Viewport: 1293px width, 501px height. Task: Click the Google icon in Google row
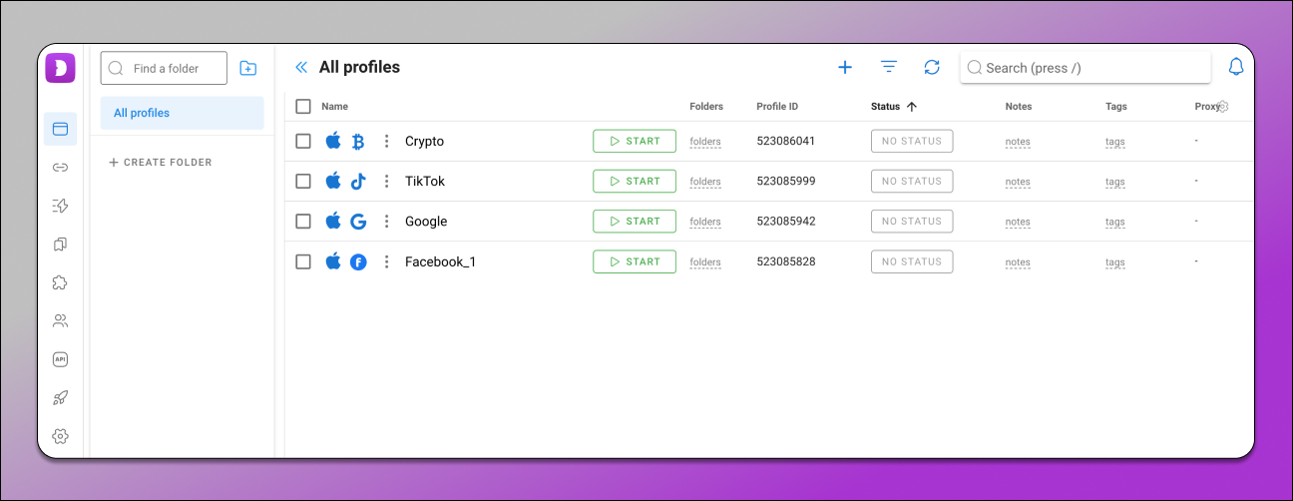(358, 222)
